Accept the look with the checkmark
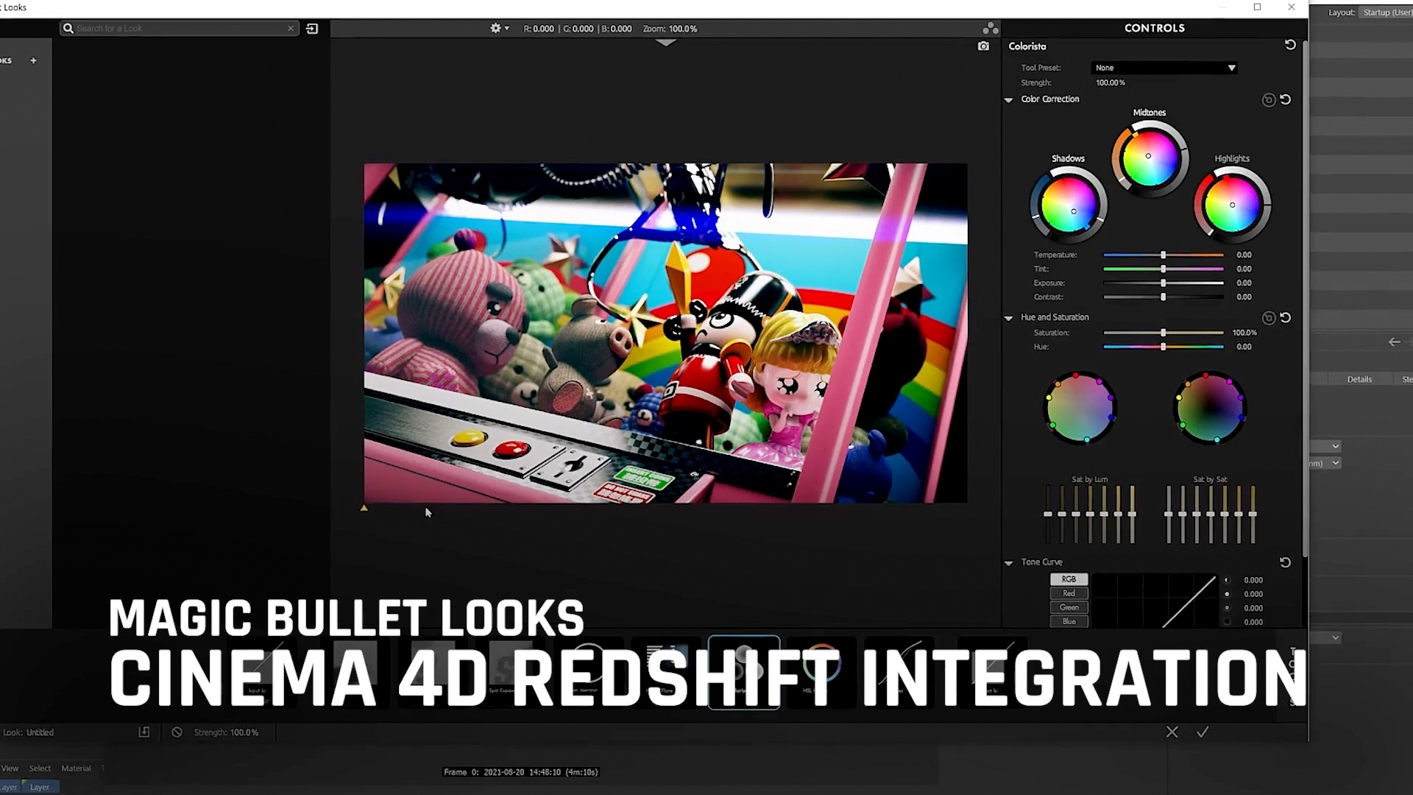 (x=1203, y=732)
